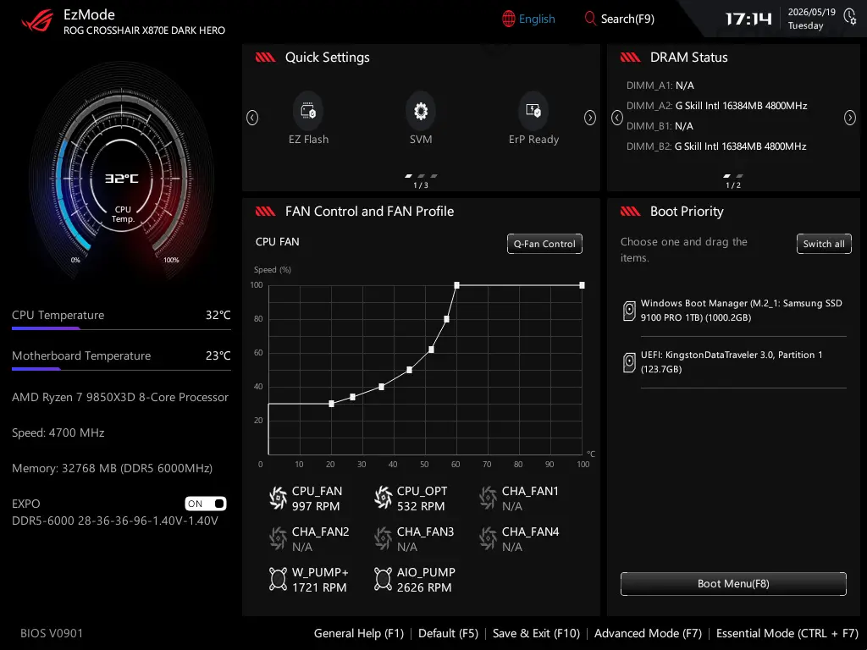This screenshot has width=867, height=650.
Task: Switch to Advanced Mode (F7)
Action: [x=648, y=633]
